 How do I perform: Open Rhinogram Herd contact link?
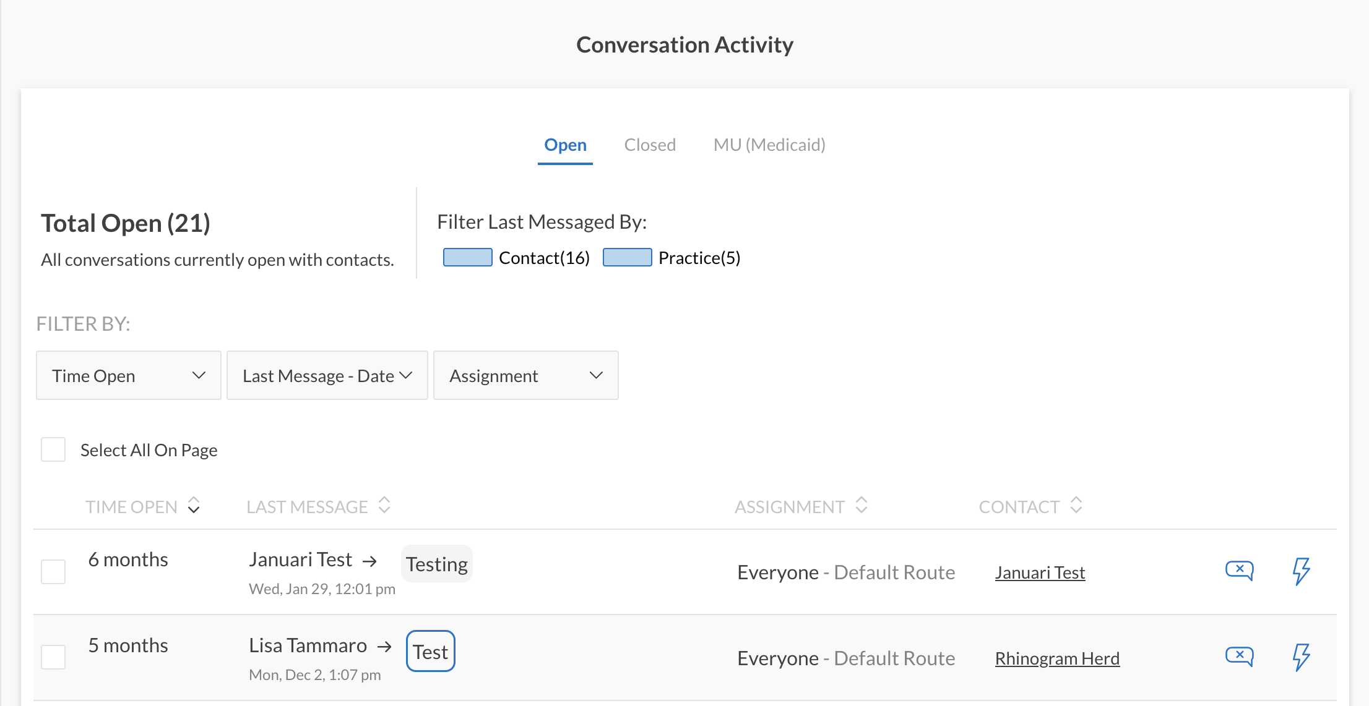click(1057, 658)
